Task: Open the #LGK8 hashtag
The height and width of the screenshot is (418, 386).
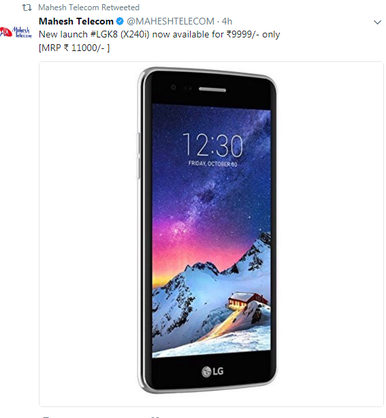Action: point(104,35)
